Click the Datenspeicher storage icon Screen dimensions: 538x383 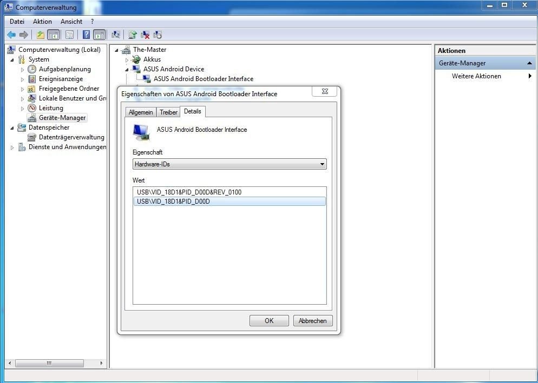pyautogui.click(x=22, y=127)
